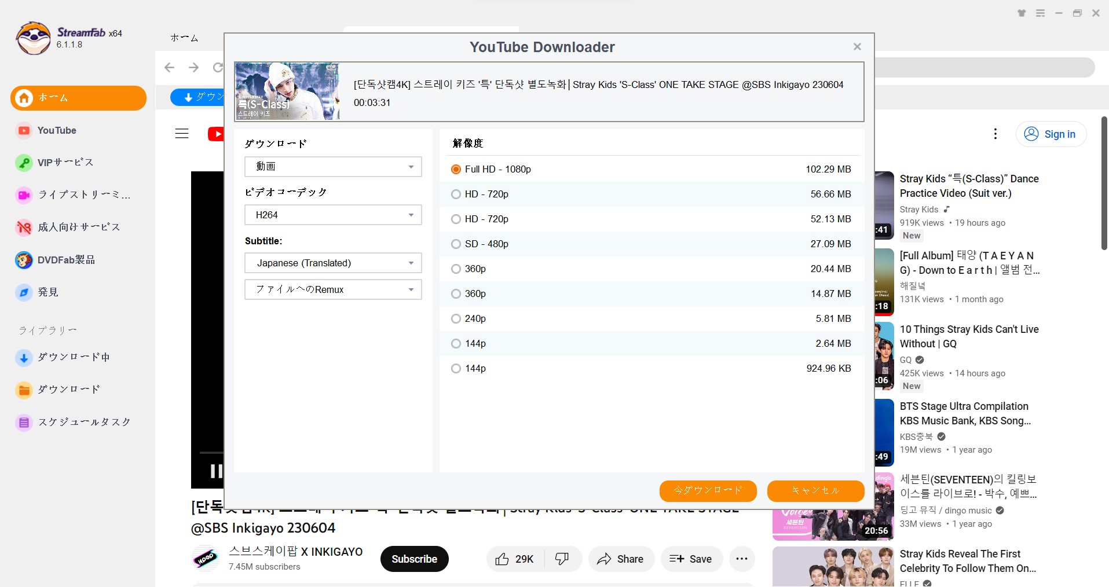The image size is (1109, 587).
Task: Click the browser back arrow
Action: pos(169,68)
